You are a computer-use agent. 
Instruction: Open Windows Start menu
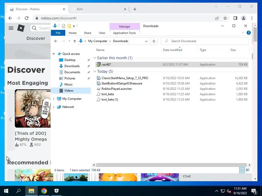point(6,191)
